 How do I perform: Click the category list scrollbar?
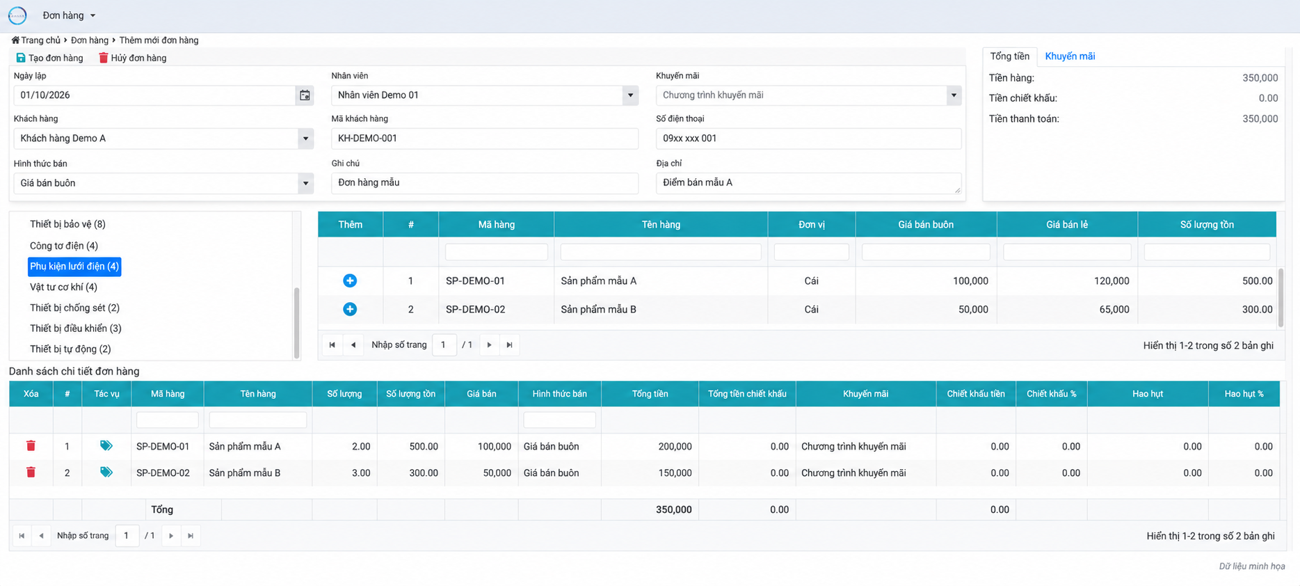(297, 322)
